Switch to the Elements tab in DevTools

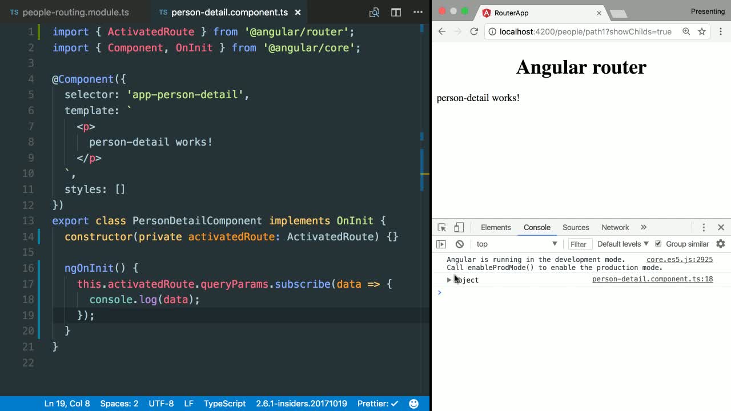point(495,227)
